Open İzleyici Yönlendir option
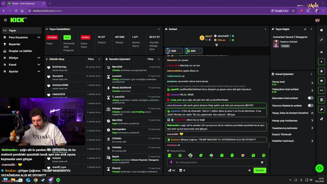The width and height of the screenshot is (327, 184). tap(282, 134)
